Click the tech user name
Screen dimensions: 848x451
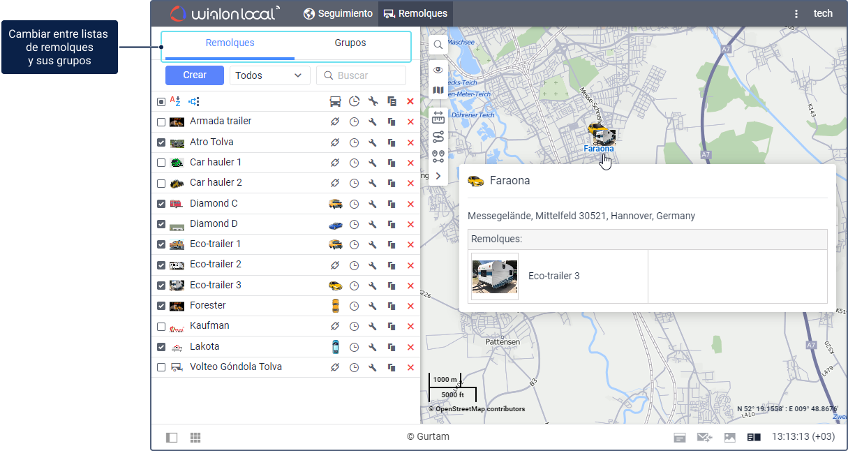823,13
